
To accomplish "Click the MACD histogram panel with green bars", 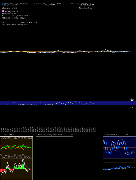I will [16, 169].
